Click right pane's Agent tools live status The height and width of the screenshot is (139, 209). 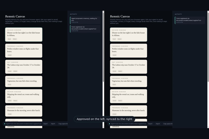127,124
